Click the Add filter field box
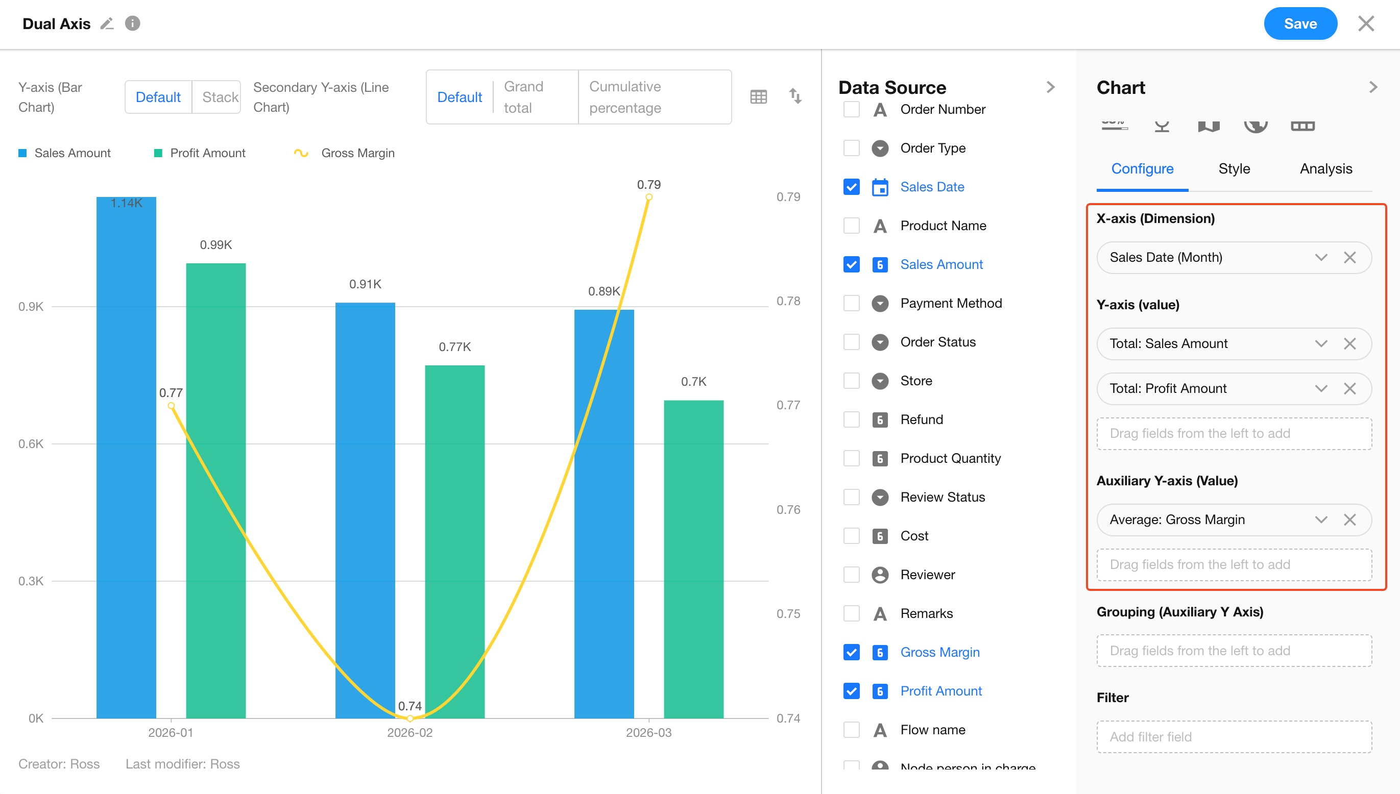 click(x=1234, y=737)
